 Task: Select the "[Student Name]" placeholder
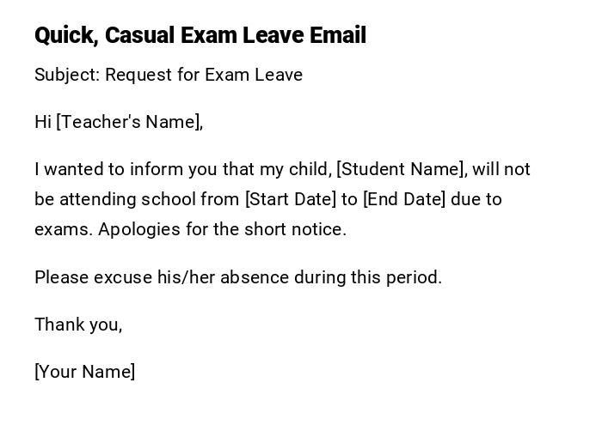[401, 169]
